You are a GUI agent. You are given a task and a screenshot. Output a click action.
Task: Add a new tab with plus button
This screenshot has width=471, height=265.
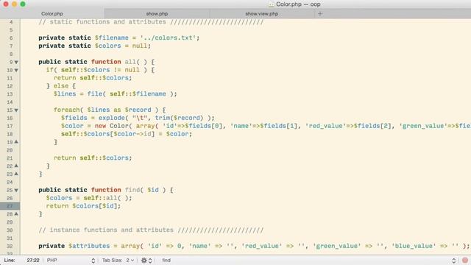pyautogui.click(x=320, y=13)
